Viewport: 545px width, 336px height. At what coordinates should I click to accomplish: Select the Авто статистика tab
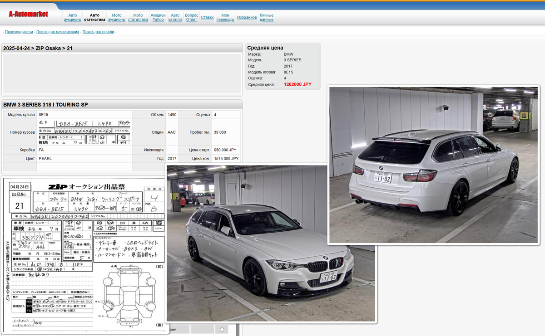click(x=94, y=17)
